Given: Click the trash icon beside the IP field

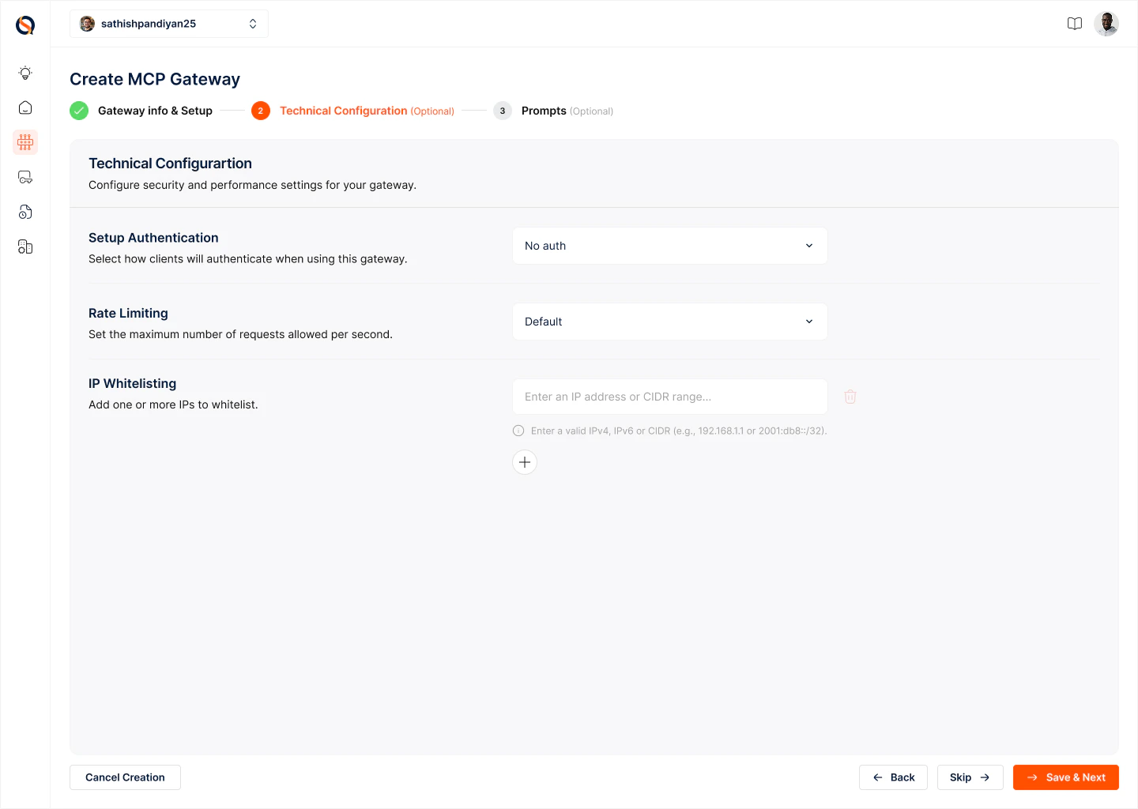Looking at the screenshot, I should (x=850, y=396).
